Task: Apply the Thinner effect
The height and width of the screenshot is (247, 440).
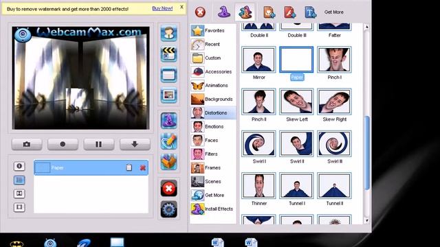Action: coord(258,186)
